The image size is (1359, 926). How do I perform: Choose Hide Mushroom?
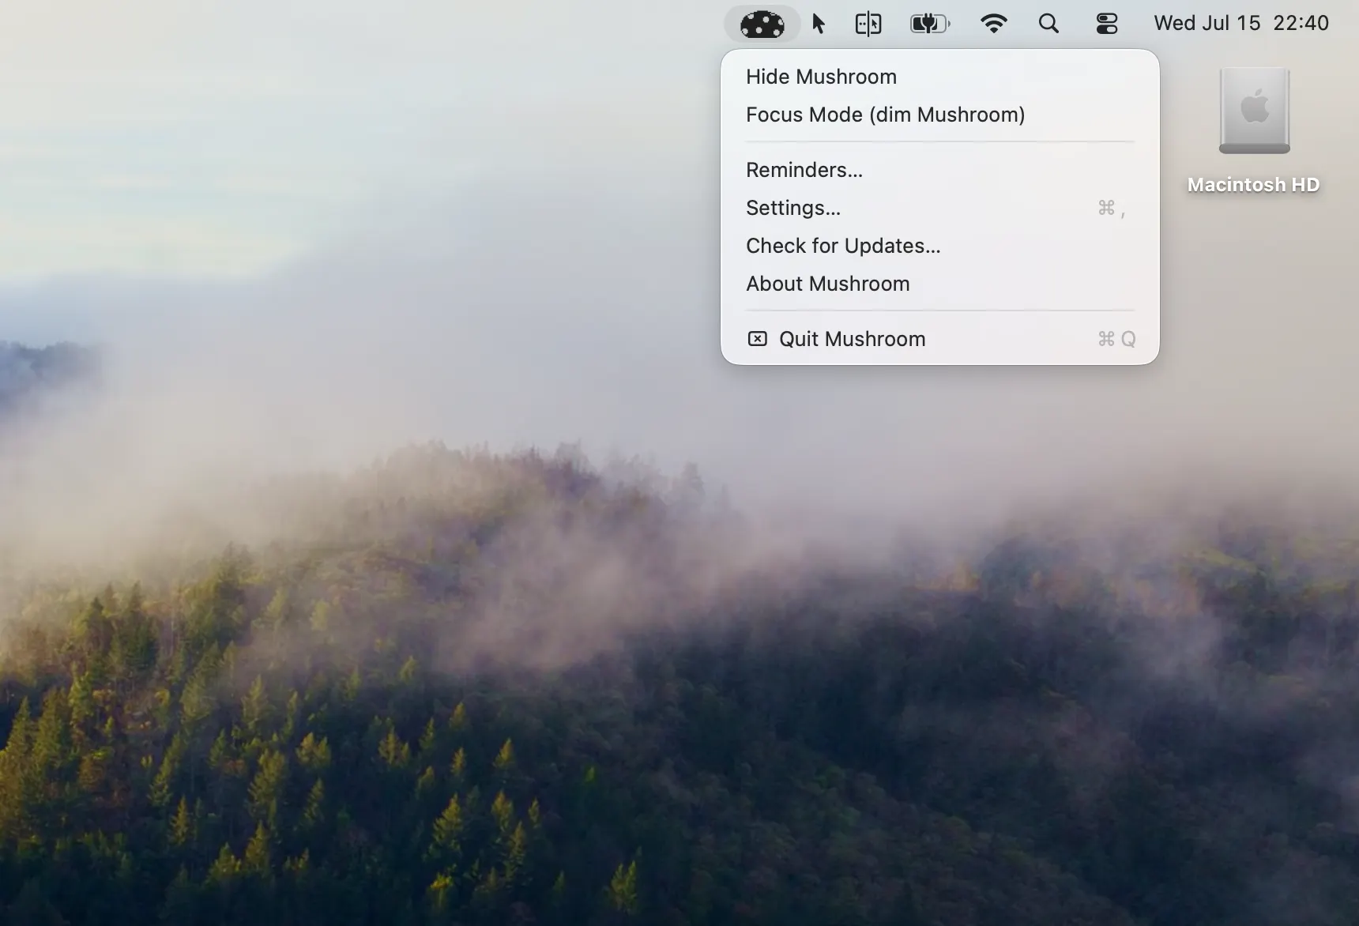(x=939, y=77)
